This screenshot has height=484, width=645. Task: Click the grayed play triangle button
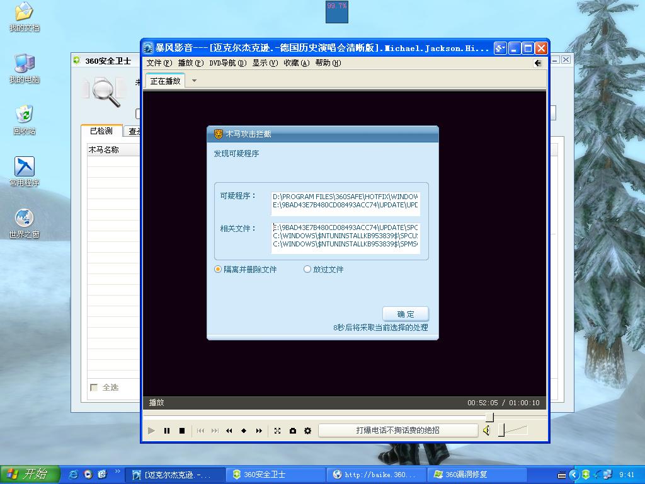pyautogui.click(x=151, y=430)
